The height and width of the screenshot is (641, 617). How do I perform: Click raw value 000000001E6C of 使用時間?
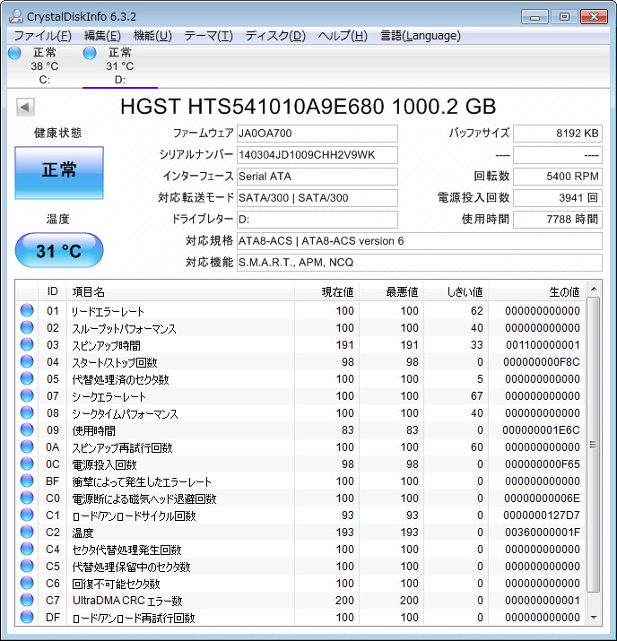click(541, 430)
